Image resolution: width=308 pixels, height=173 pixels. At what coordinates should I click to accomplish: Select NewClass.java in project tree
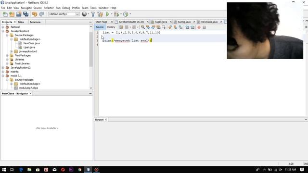pyautogui.click(x=31, y=43)
